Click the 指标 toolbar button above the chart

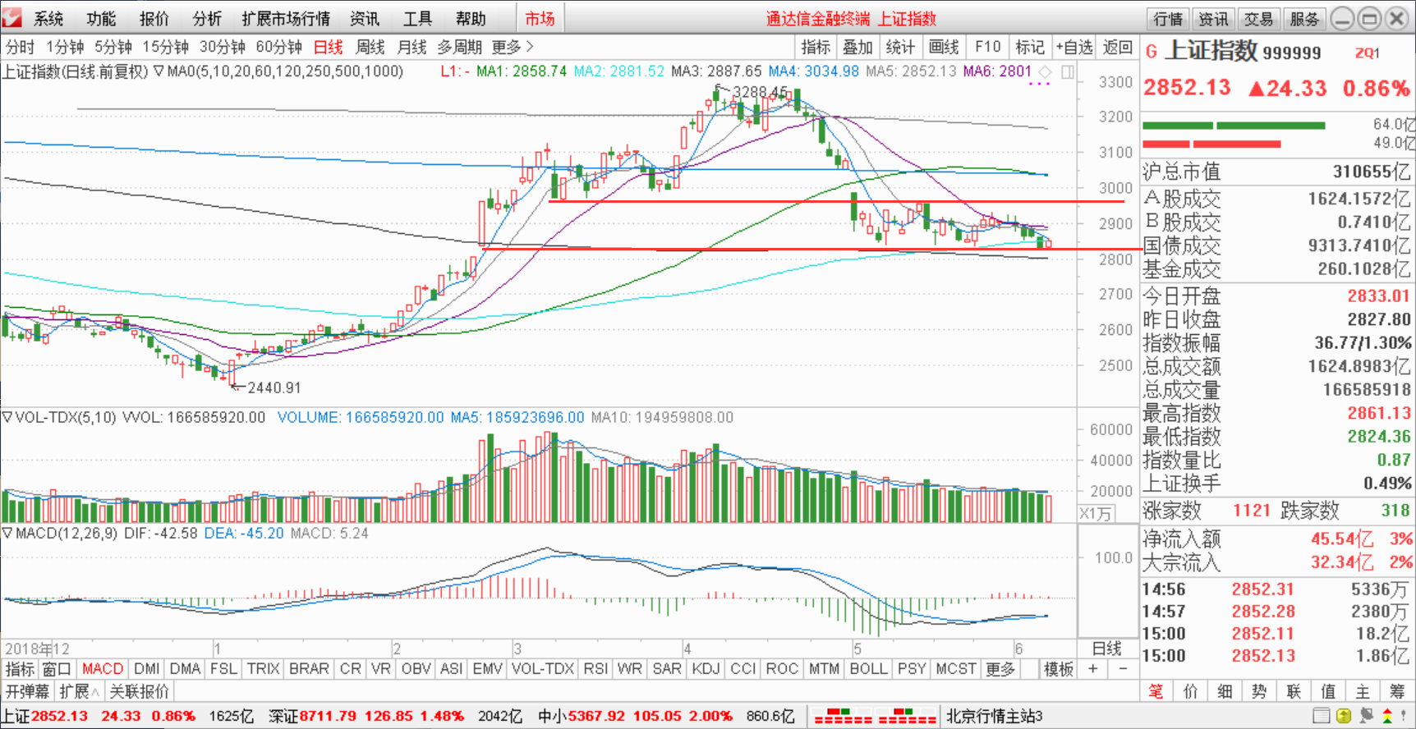816,47
